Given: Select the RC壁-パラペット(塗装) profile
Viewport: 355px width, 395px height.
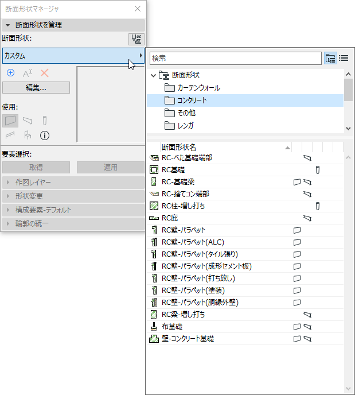Looking at the screenshot, I should click(245, 291).
